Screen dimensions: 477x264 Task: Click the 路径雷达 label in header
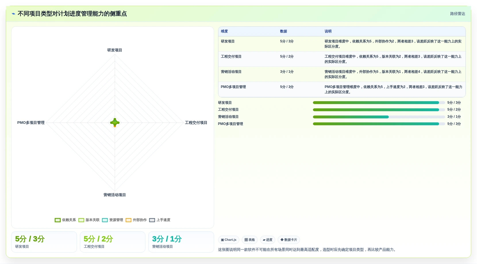(457, 14)
